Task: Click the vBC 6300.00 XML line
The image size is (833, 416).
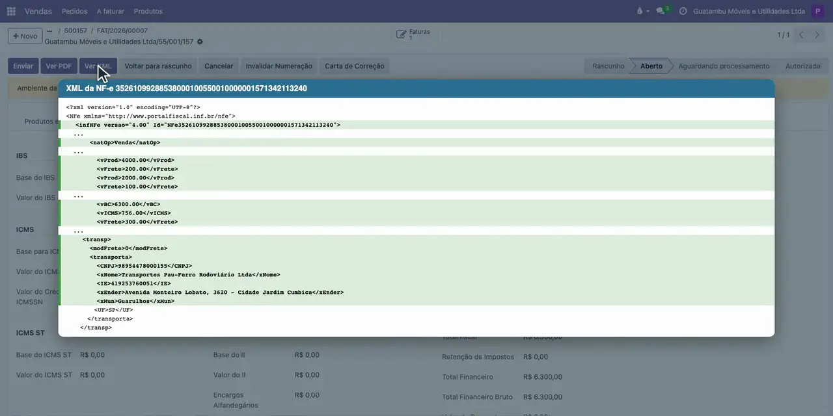Action: [128, 204]
